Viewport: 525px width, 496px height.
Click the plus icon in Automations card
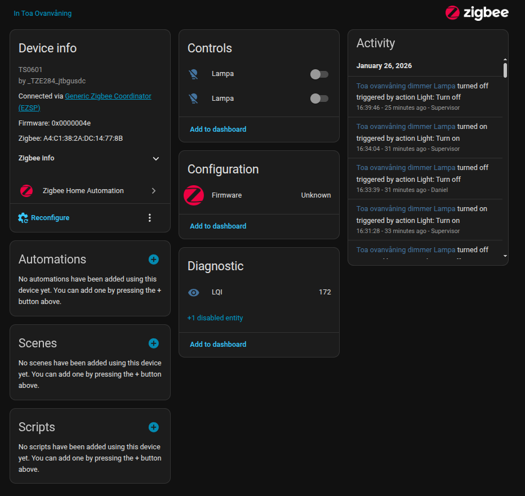coord(154,260)
